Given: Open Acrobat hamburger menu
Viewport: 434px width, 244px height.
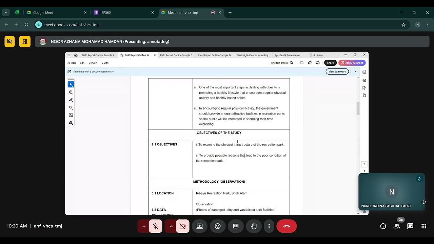Looking at the screenshot, I should [69, 55].
